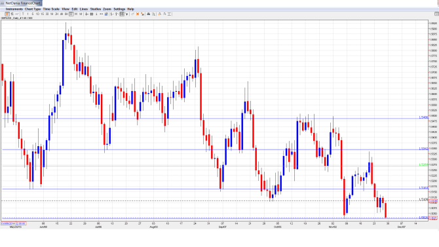
Task: Click the red-outlined date box at bottom left
Action: click(14, 223)
